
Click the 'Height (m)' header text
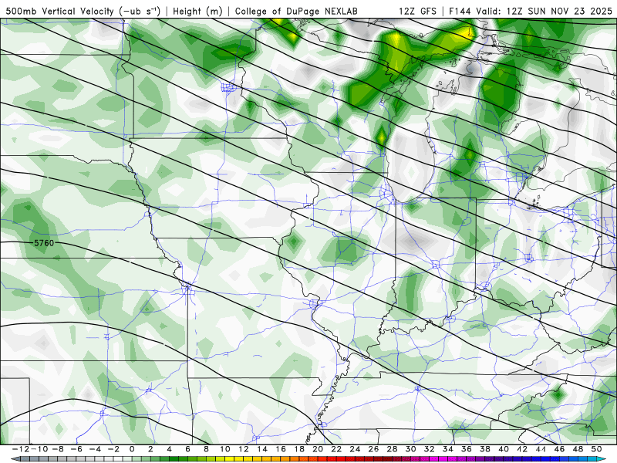click(197, 12)
